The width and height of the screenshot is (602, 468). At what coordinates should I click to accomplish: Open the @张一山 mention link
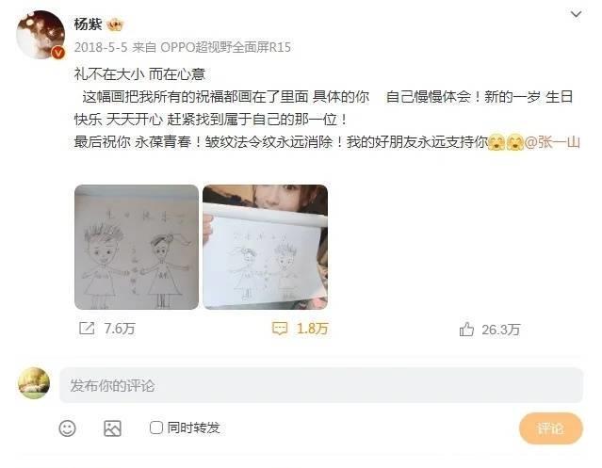click(552, 142)
